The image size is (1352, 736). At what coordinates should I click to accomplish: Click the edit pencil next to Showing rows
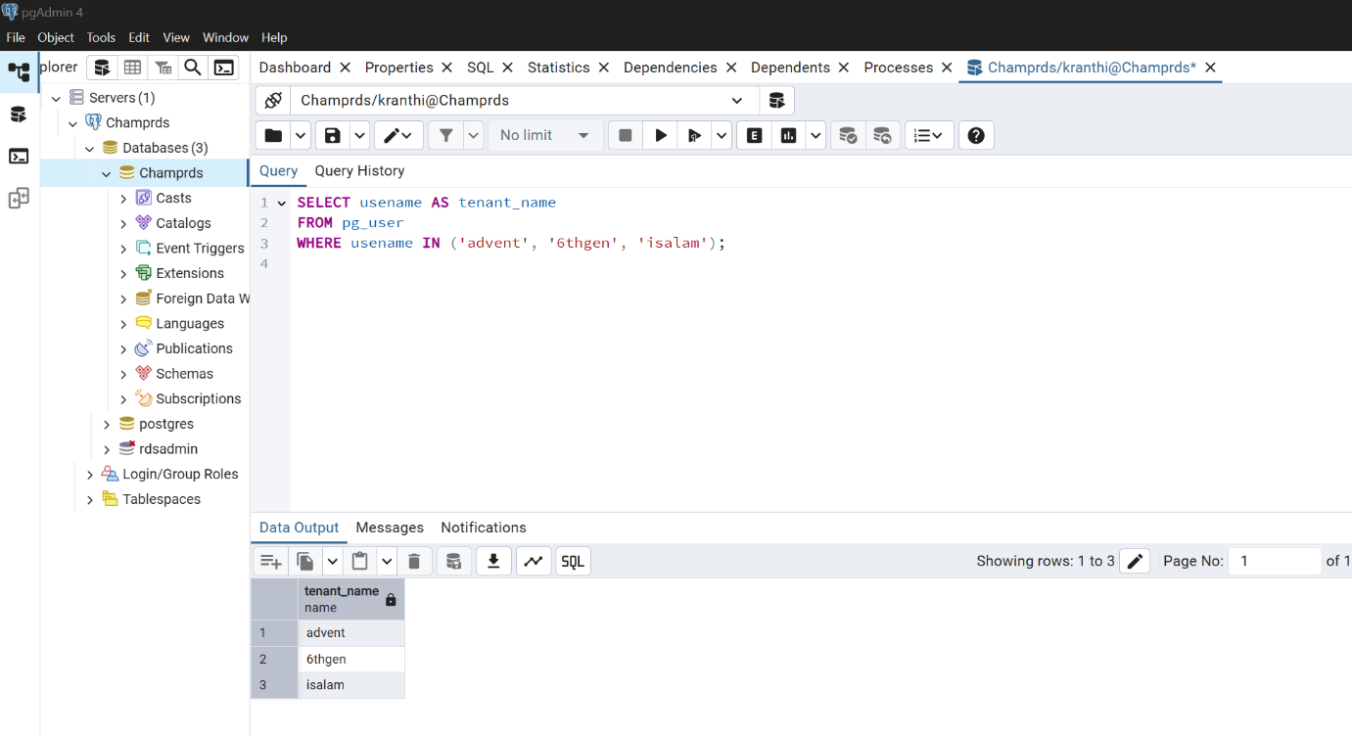point(1135,561)
